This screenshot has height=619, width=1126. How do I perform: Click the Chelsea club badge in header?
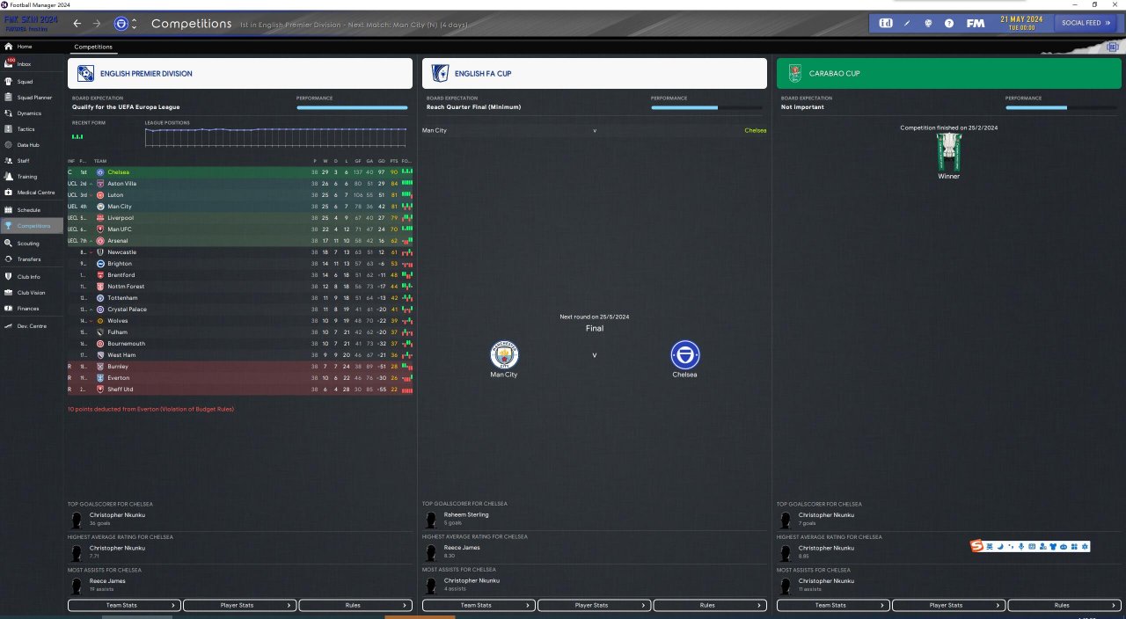pyautogui.click(x=121, y=24)
